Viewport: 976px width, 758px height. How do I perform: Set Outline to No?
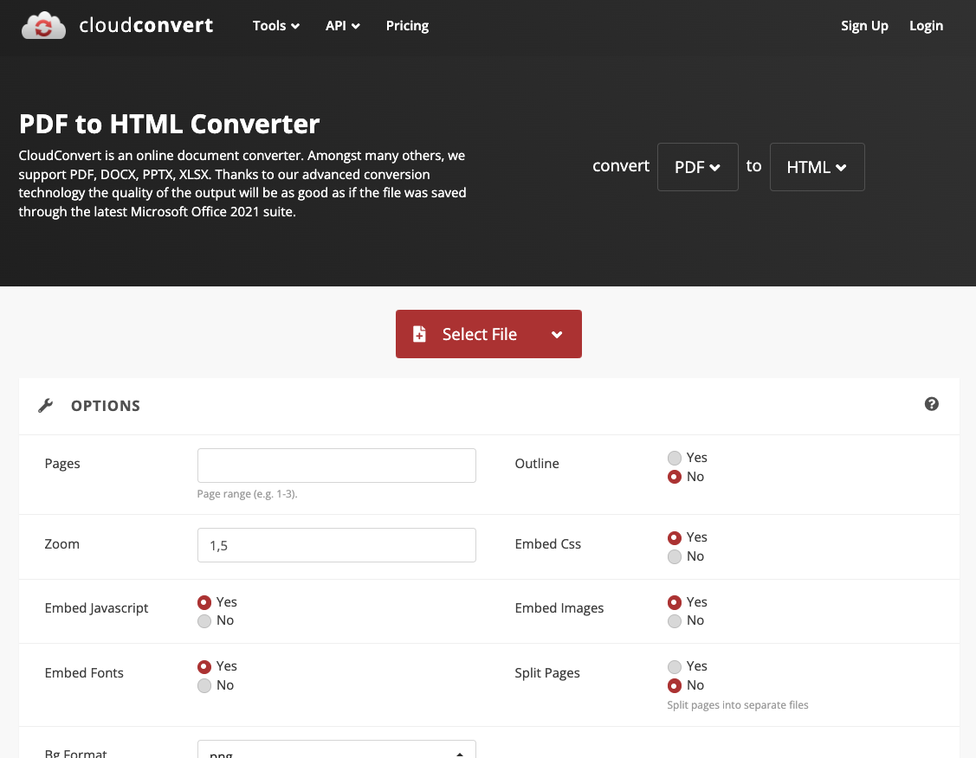pos(674,477)
